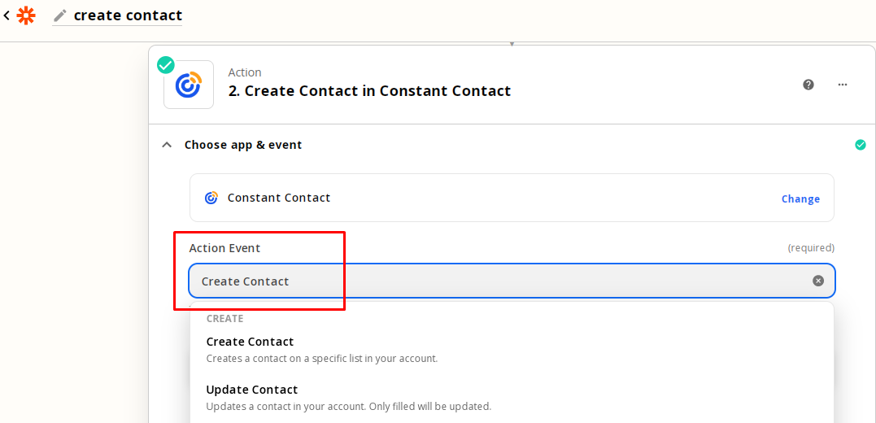
Task: Click the small Constant Contact logo in app row
Action: [x=211, y=198]
